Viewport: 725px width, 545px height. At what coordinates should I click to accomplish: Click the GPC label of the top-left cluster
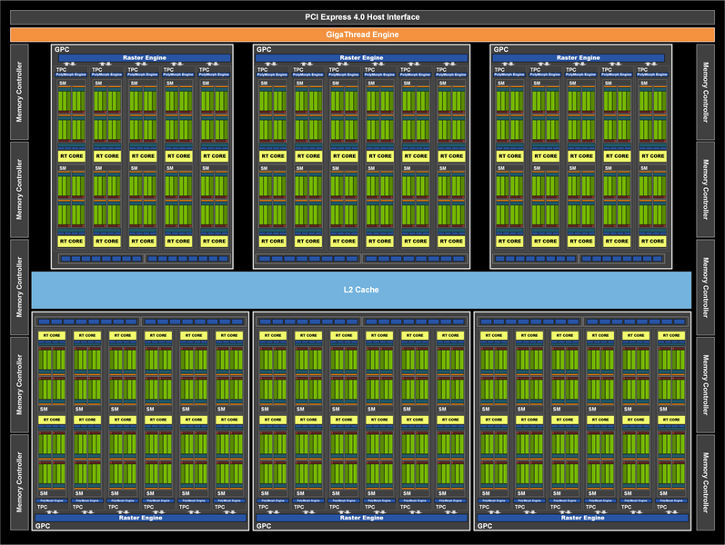pyautogui.click(x=61, y=49)
